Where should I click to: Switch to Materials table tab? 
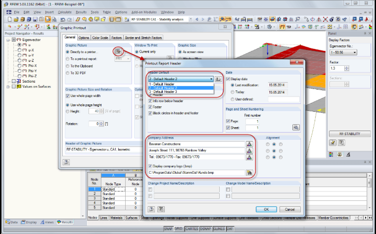(116, 218)
